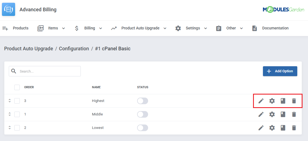This screenshot has width=308, height=141.
Task: Delete the Lowest option via trash icon
Action: (x=294, y=128)
